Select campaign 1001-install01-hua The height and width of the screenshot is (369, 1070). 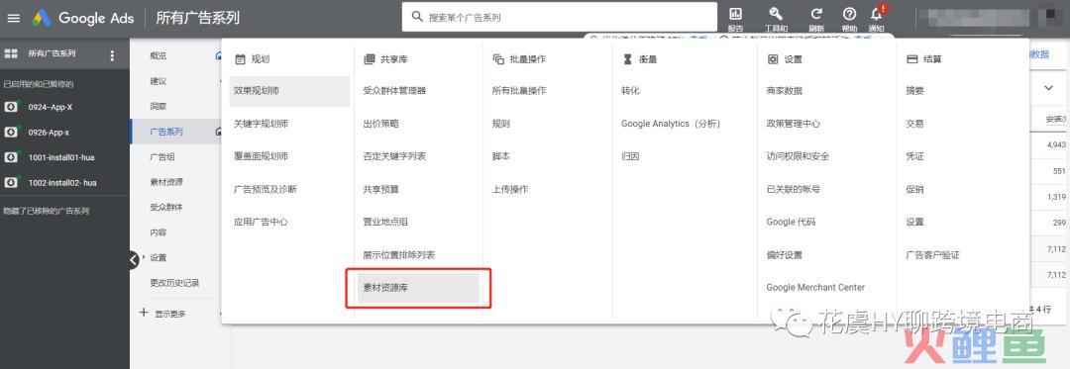pyautogui.click(x=61, y=157)
